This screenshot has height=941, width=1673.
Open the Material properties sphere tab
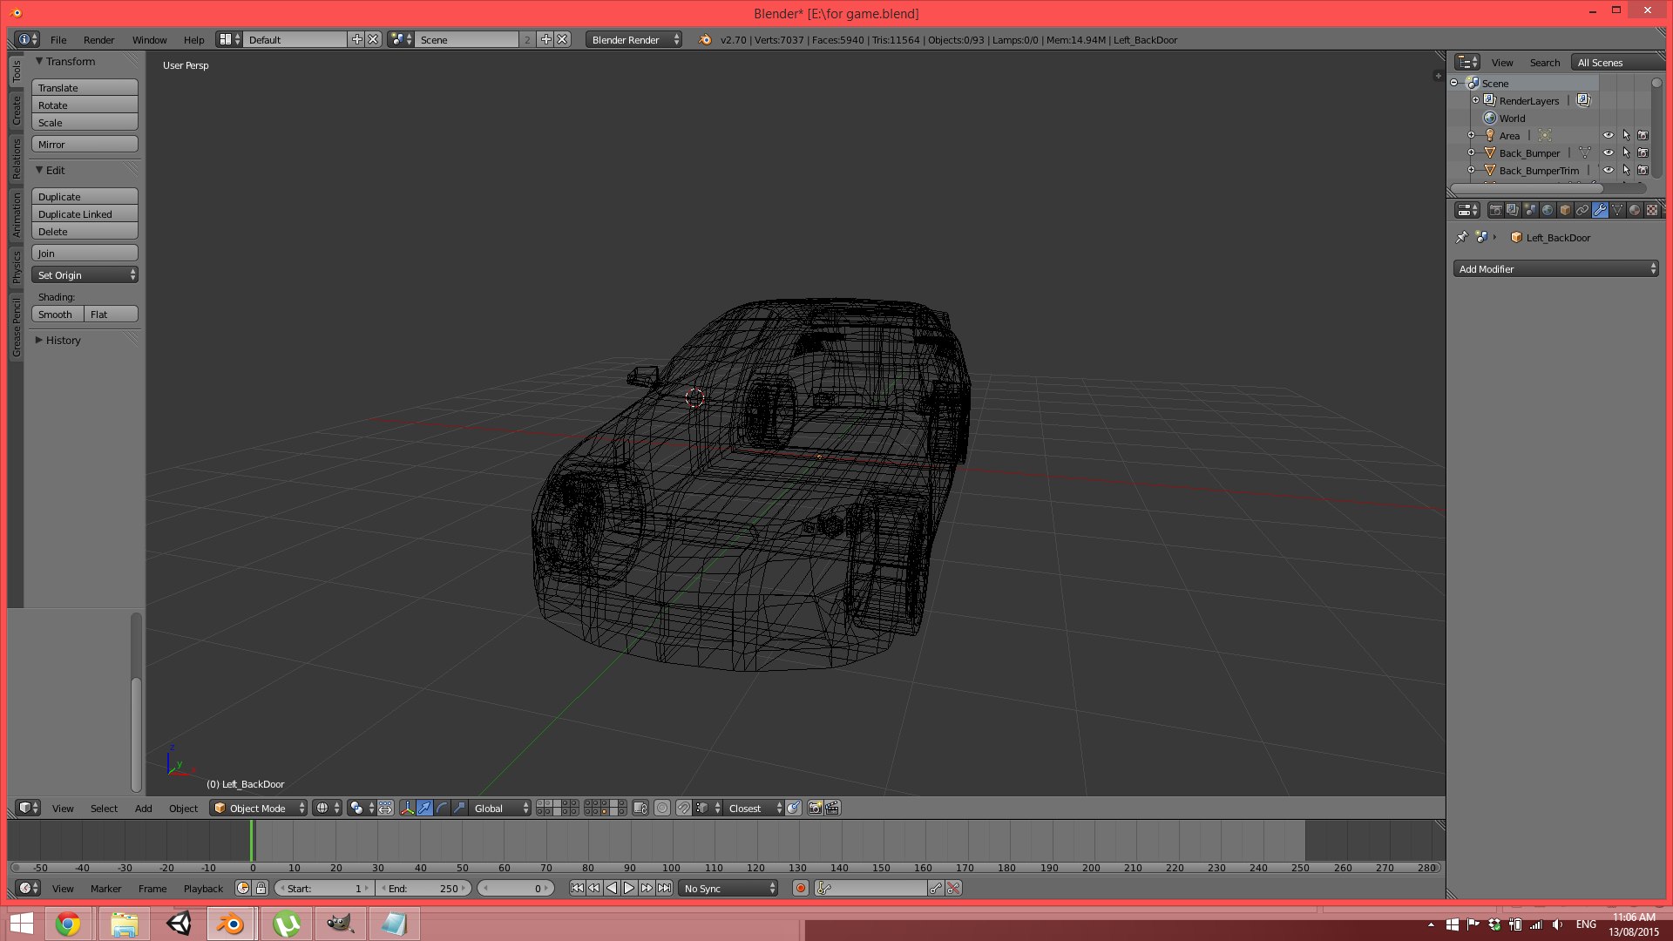pos(1635,210)
